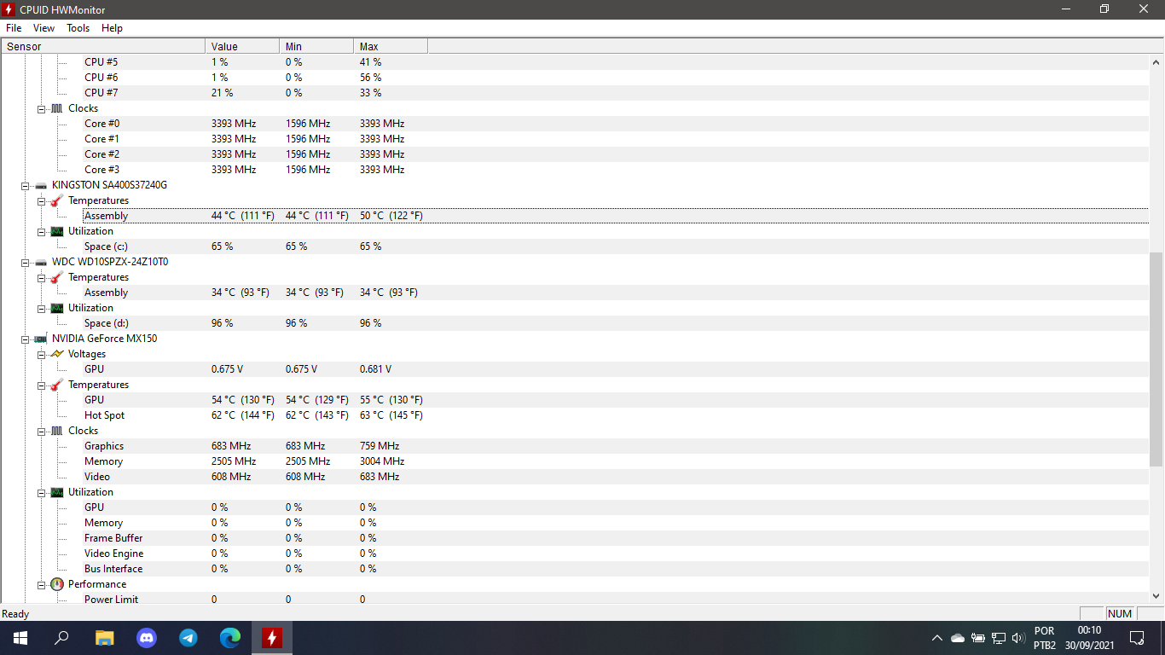Screen dimensions: 1165x655
Task: Click the NVIDIA Temperatures thermometer icon
Action: tap(56, 385)
